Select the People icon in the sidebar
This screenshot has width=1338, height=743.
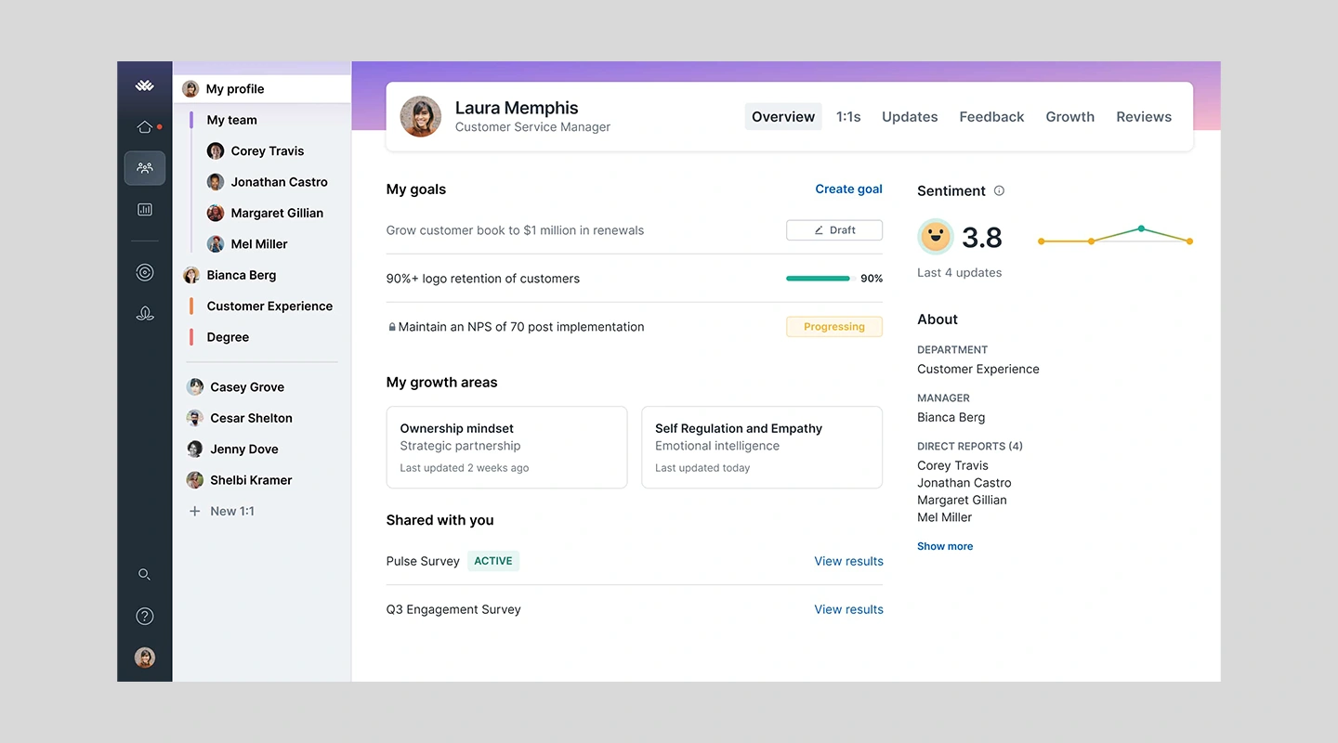point(144,168)
